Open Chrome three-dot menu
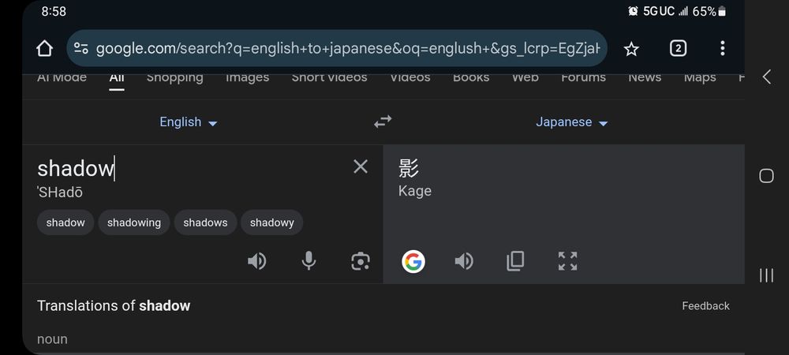Viewport: 789px width, 355px height. [x=723, y=48]
